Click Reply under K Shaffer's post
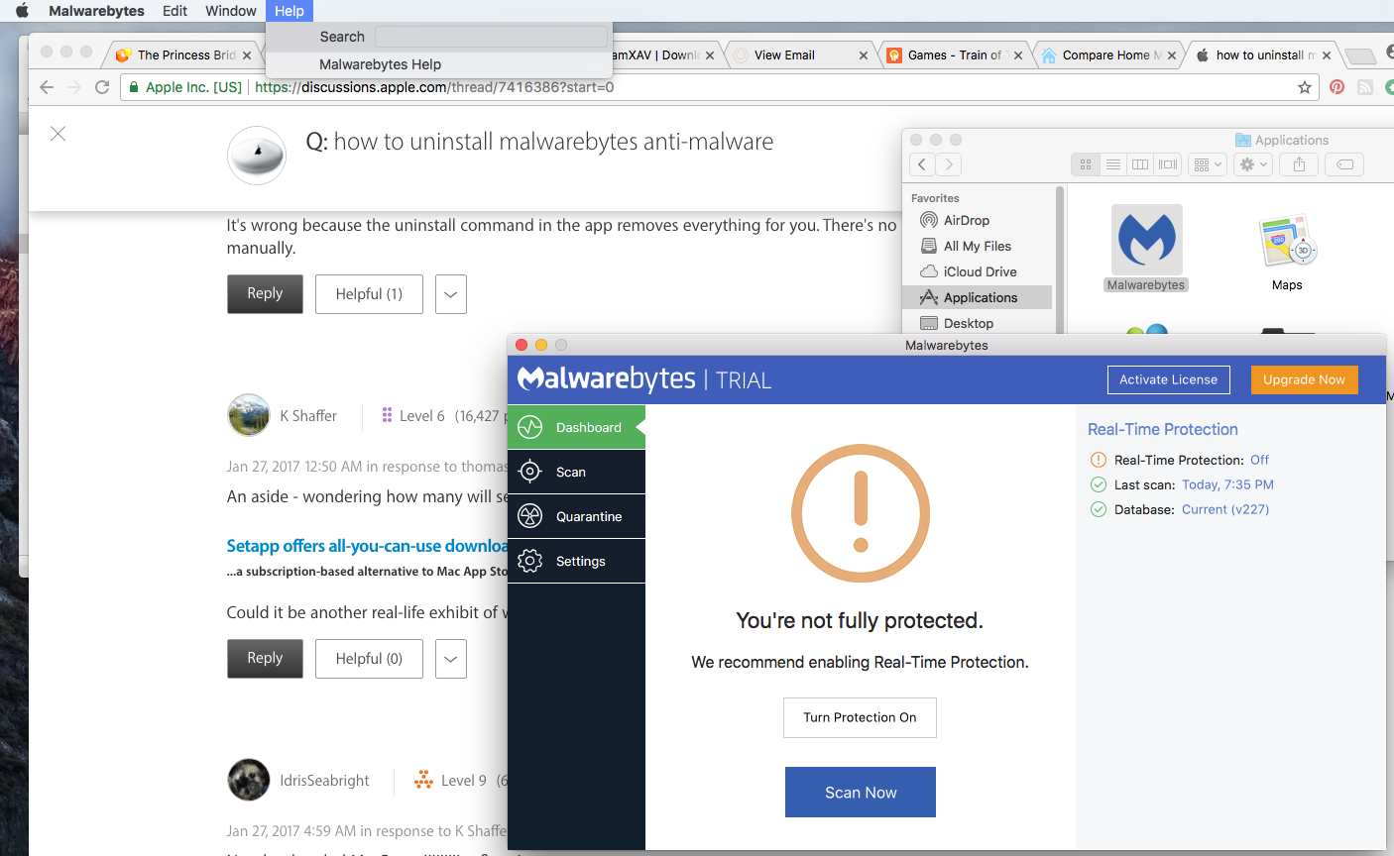 tap(265, 659)
